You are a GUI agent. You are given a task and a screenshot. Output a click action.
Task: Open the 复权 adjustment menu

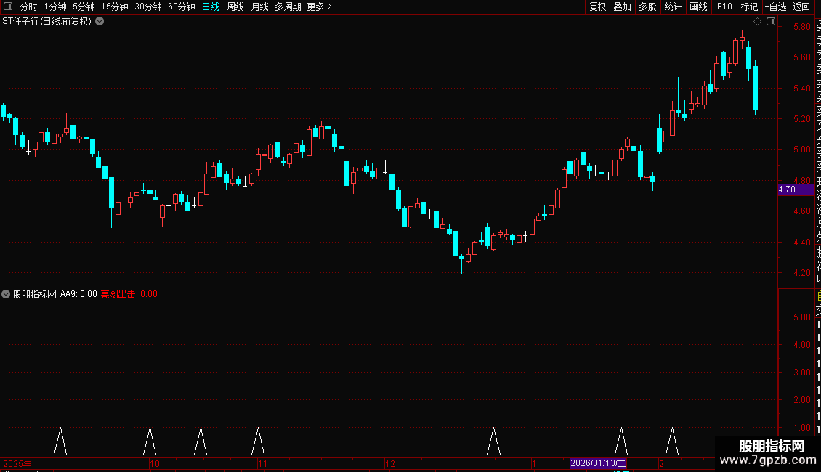pos(597,7)
